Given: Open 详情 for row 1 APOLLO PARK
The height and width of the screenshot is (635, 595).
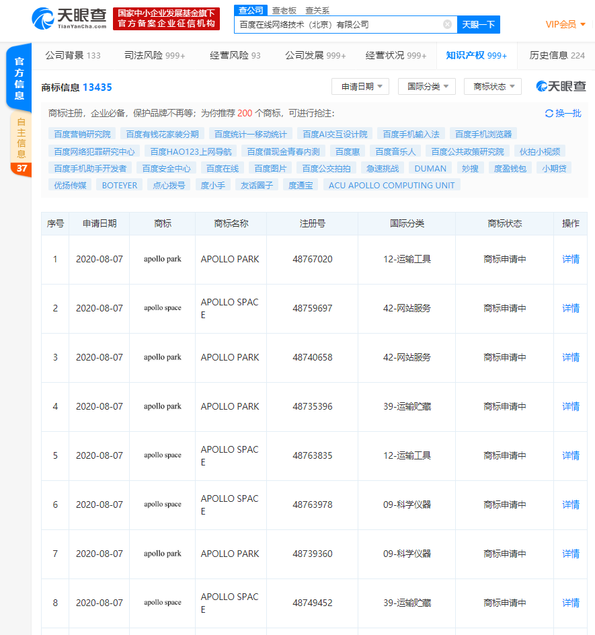Looking at the screenshot, I should click(571, 259).
